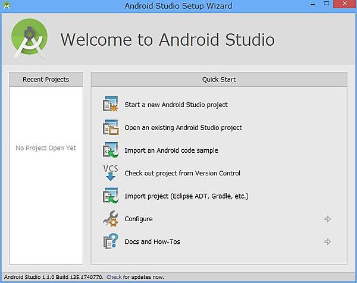
Task: Click the new Android Studio project icon
Action: click(x=111, y=105)
